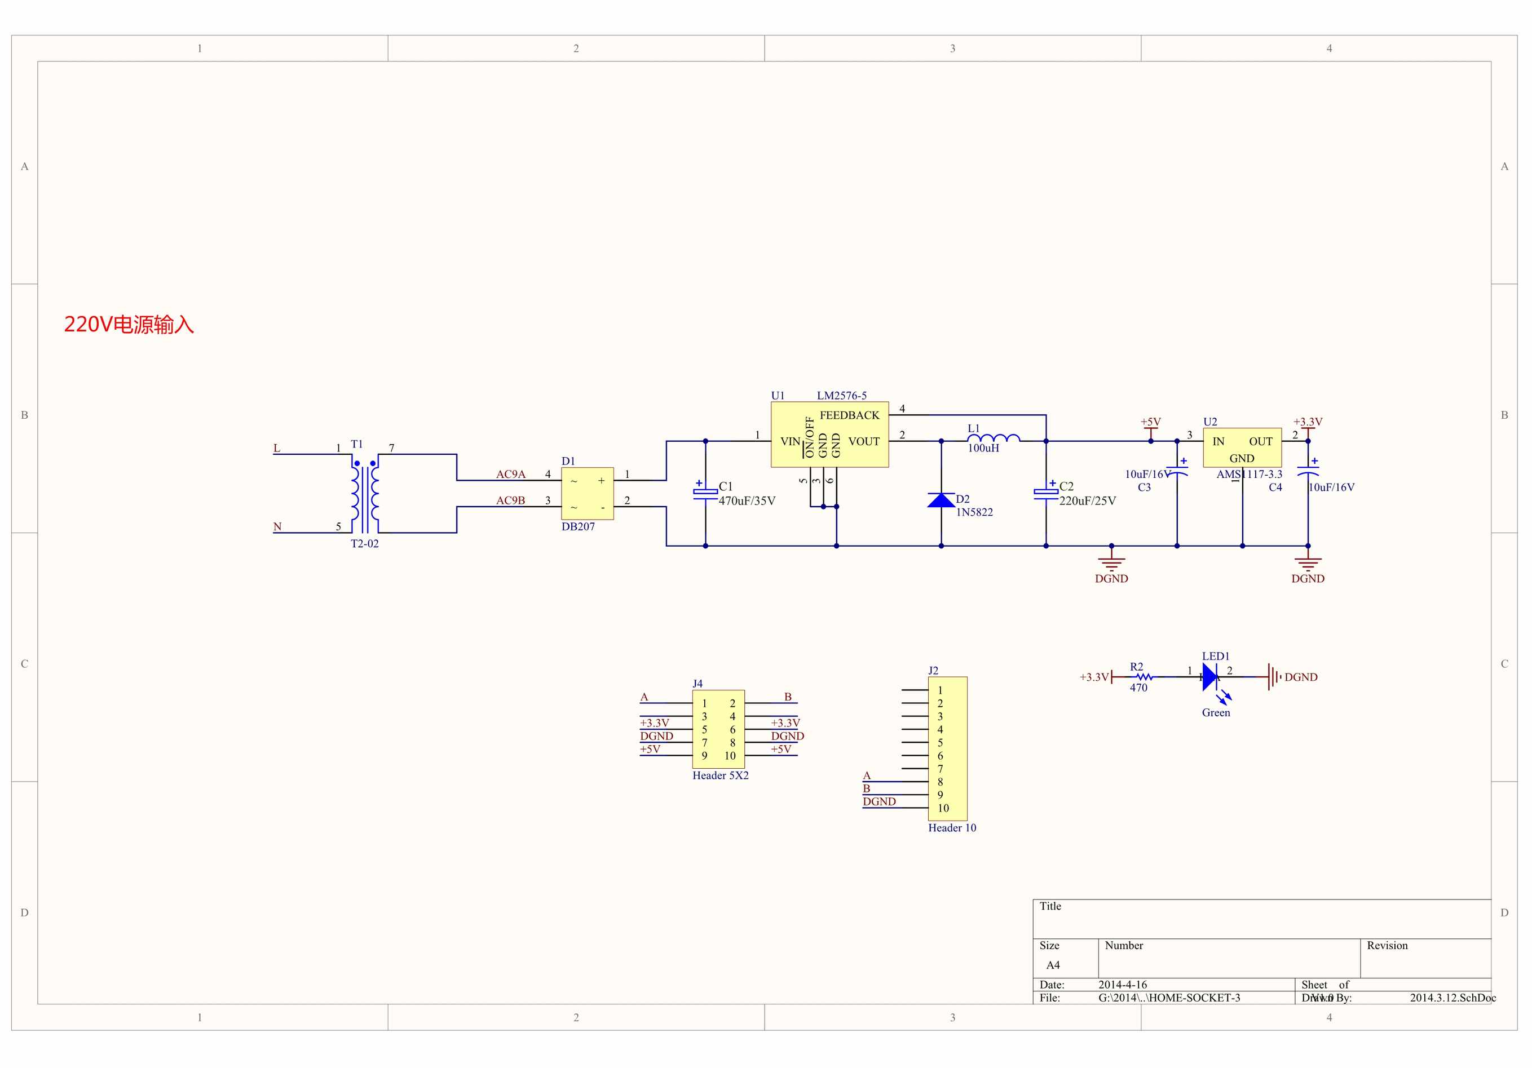Click the Number field in title block
This screenshot has width=1532, height=1068.
[x=1229, y=959]
